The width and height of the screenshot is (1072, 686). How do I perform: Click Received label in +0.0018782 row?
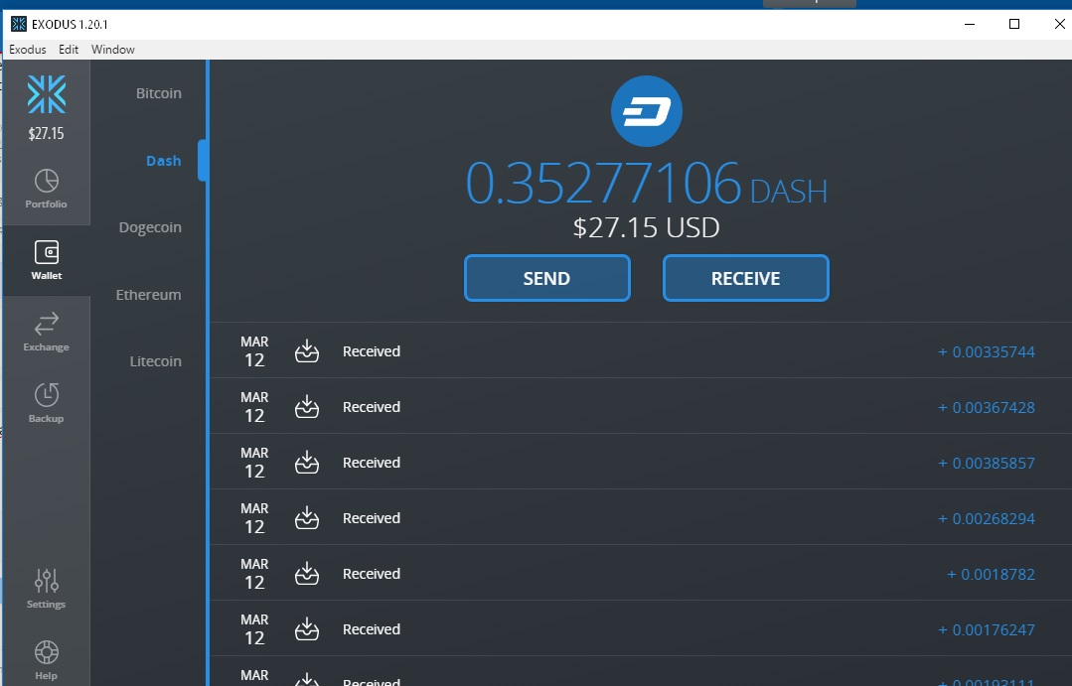(x=372, y=574)
